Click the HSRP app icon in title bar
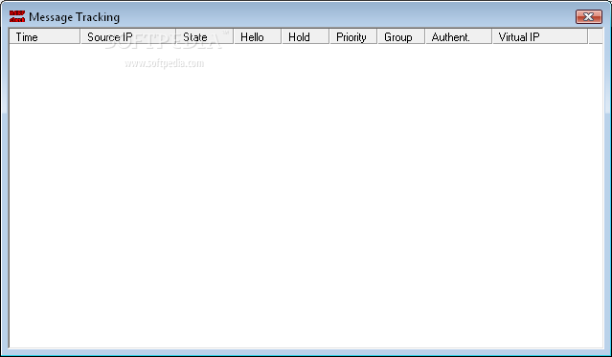Image resolution: width=612 pixels, height=357 pixels. (17, 17)
